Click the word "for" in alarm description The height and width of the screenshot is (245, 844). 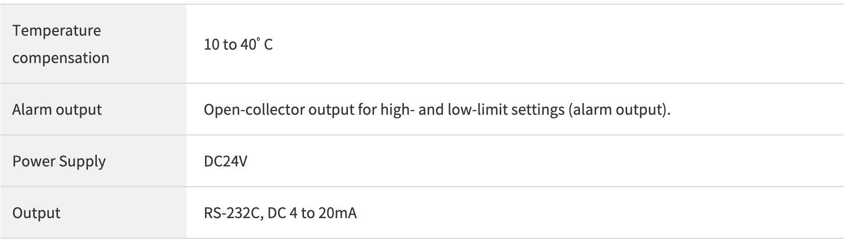pyautogui.click(x=366, y=110)
